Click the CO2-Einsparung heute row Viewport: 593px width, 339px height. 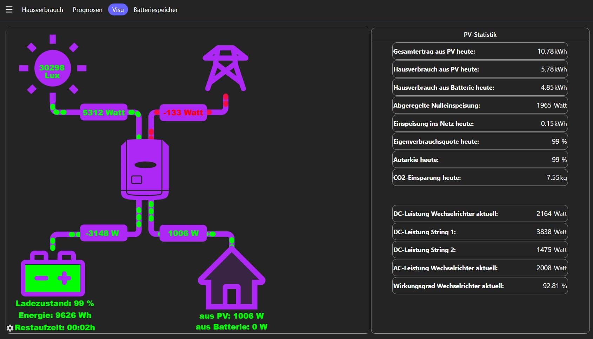tap(480, 177)
